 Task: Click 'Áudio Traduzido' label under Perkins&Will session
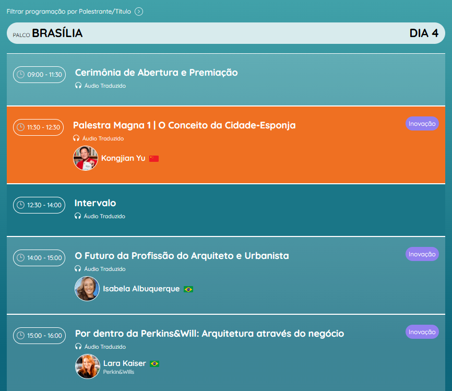point(105,347)
